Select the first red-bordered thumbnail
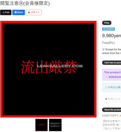Viewport: 121px width, 132px height. (42, 125)
